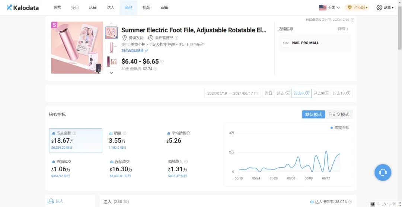Click the calendar icon in date range
Screen dimensions: 402x207
coord(256,93)
